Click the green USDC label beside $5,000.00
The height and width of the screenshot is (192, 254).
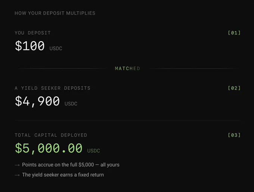[x=93, y=151]
